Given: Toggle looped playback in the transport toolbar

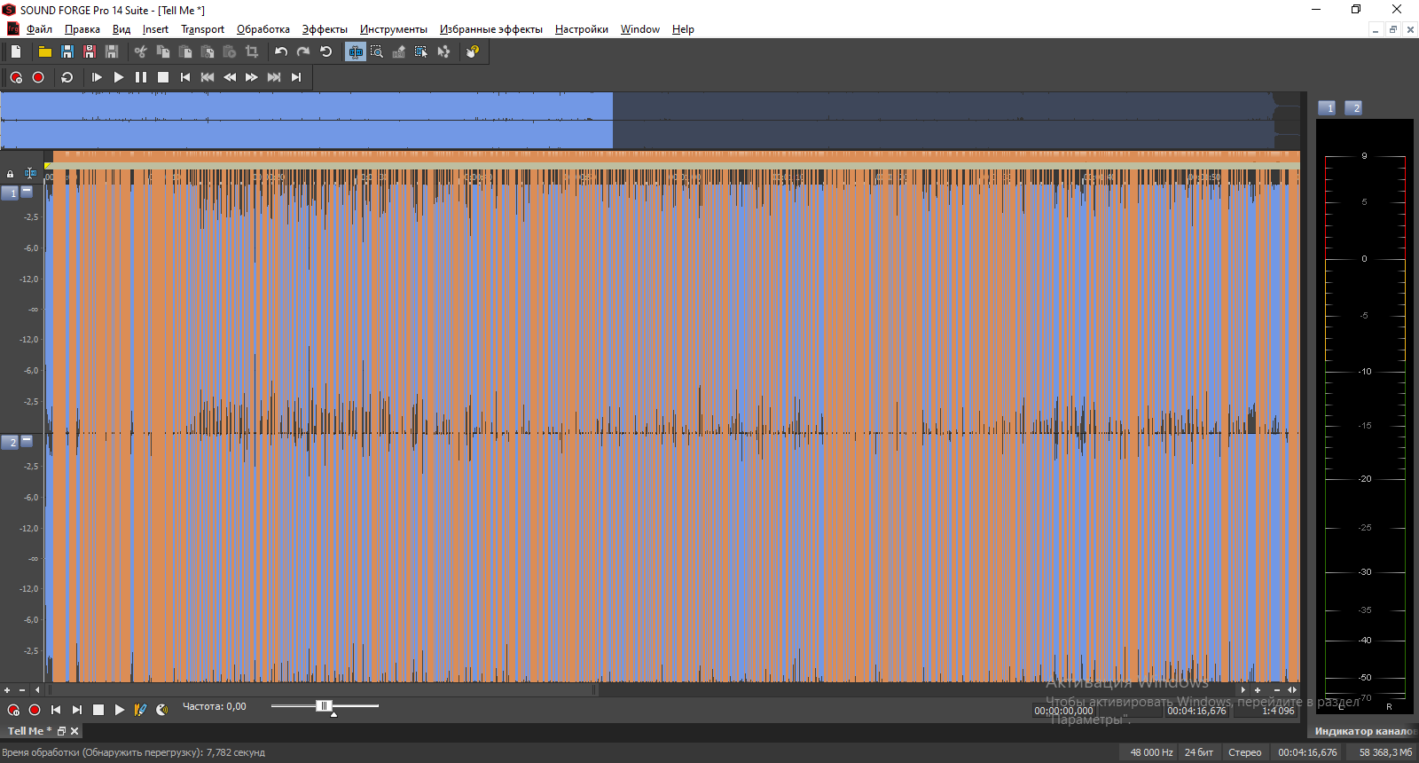Looking at the screenshot, I should pyautogui.click(x=67, y=77).
